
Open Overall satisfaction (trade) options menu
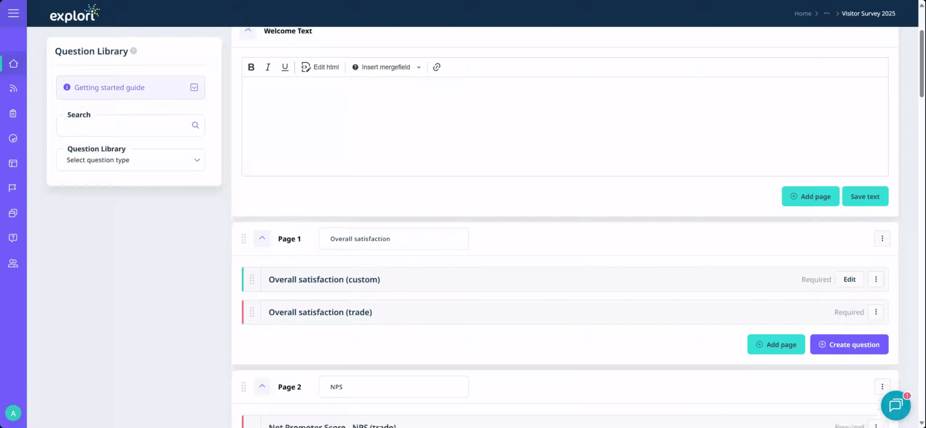(876, 312)
